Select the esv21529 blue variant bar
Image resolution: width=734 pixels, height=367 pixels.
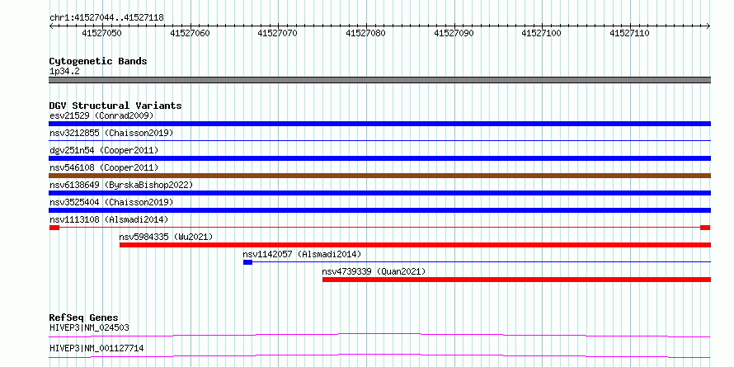(x=379, y=124)
